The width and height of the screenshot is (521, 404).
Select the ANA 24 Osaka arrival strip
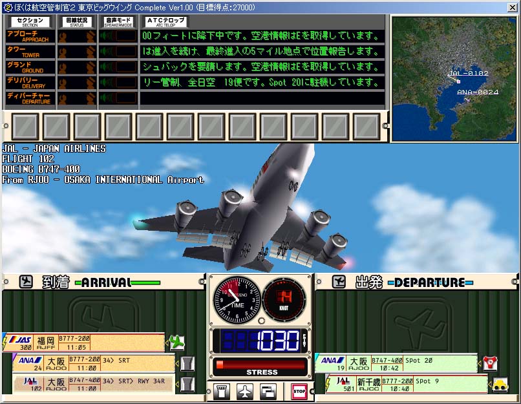(x=94, y=363)
